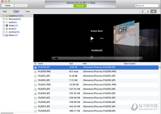
Task: Click the green Recover button
Action: click(80, 6)
